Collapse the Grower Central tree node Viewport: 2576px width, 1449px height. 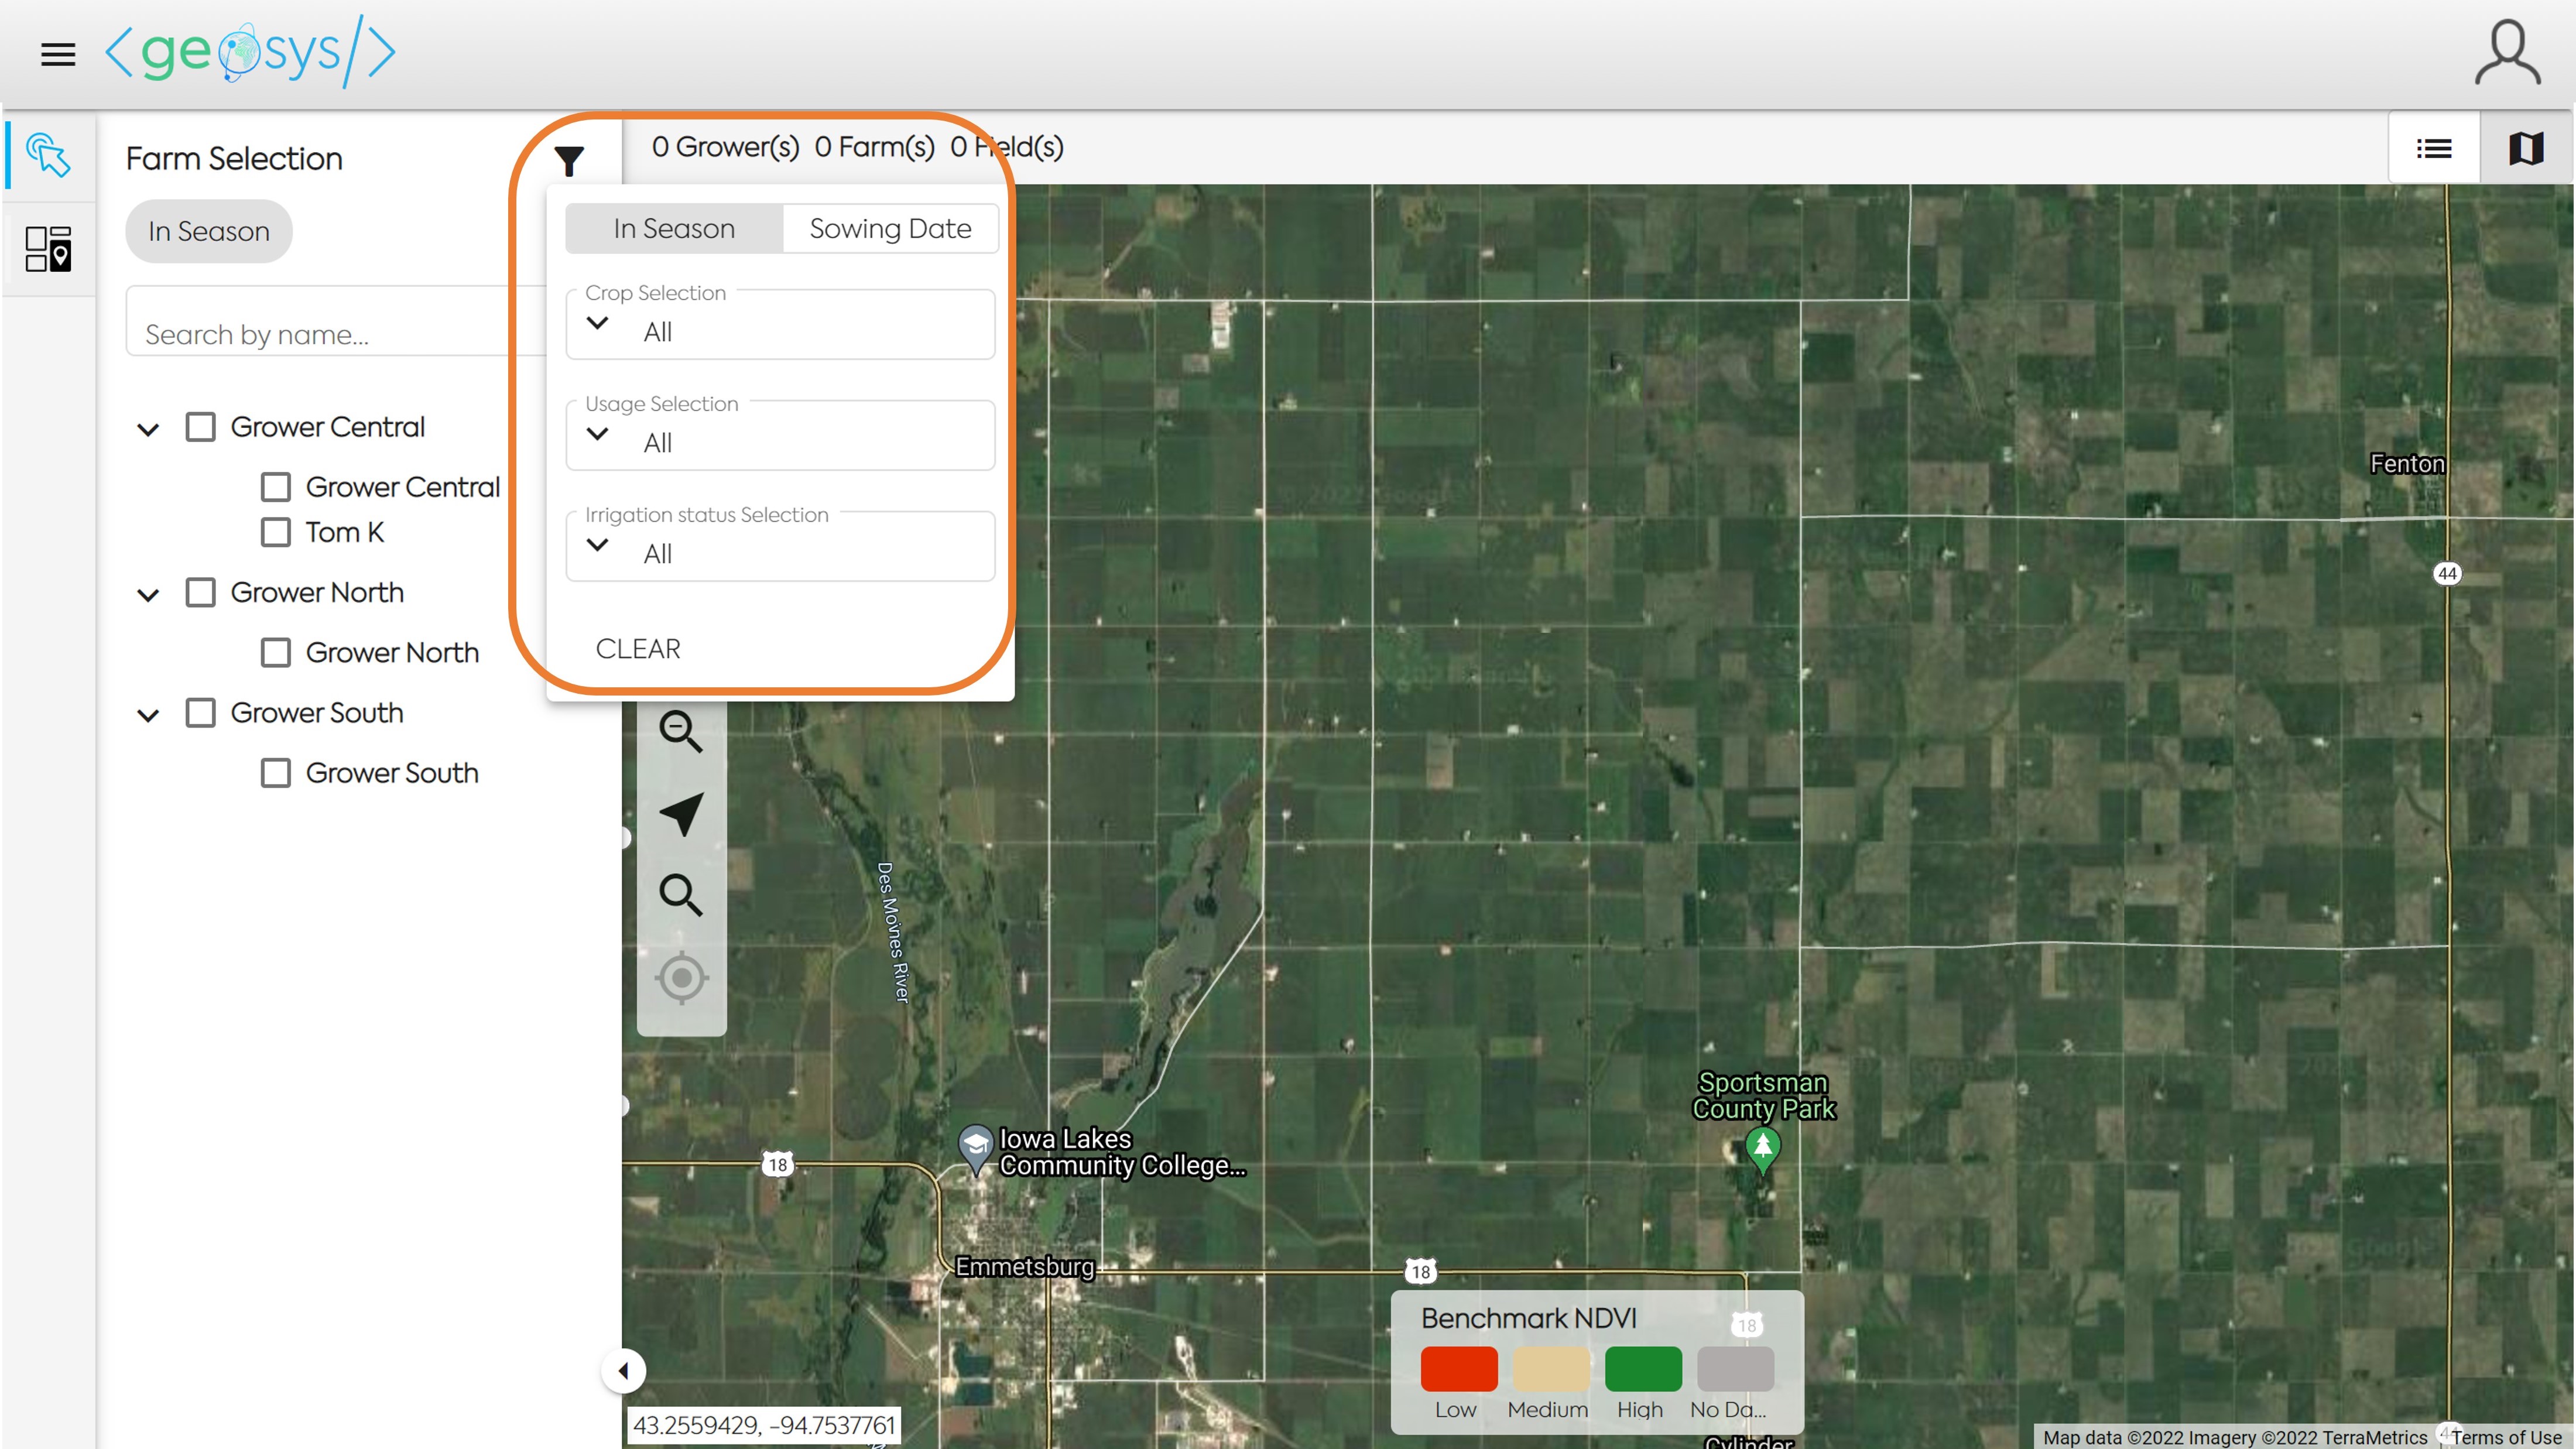(x=148, y=430)
